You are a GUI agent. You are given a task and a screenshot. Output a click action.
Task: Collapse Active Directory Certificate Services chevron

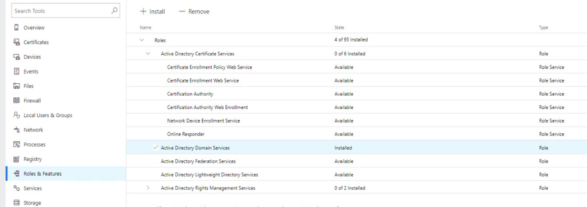click(x=148, y=54)
